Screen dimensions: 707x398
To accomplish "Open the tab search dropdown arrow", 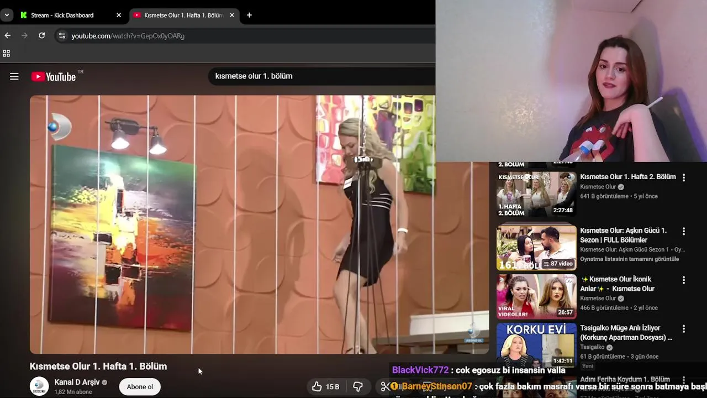I will (7, 15).
